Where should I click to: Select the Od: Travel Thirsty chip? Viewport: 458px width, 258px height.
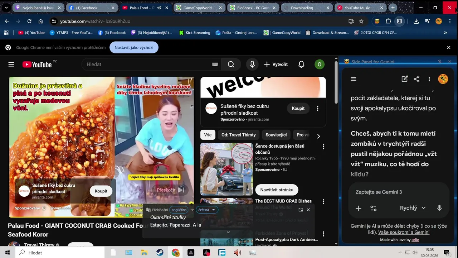click(x=238, y=135)
